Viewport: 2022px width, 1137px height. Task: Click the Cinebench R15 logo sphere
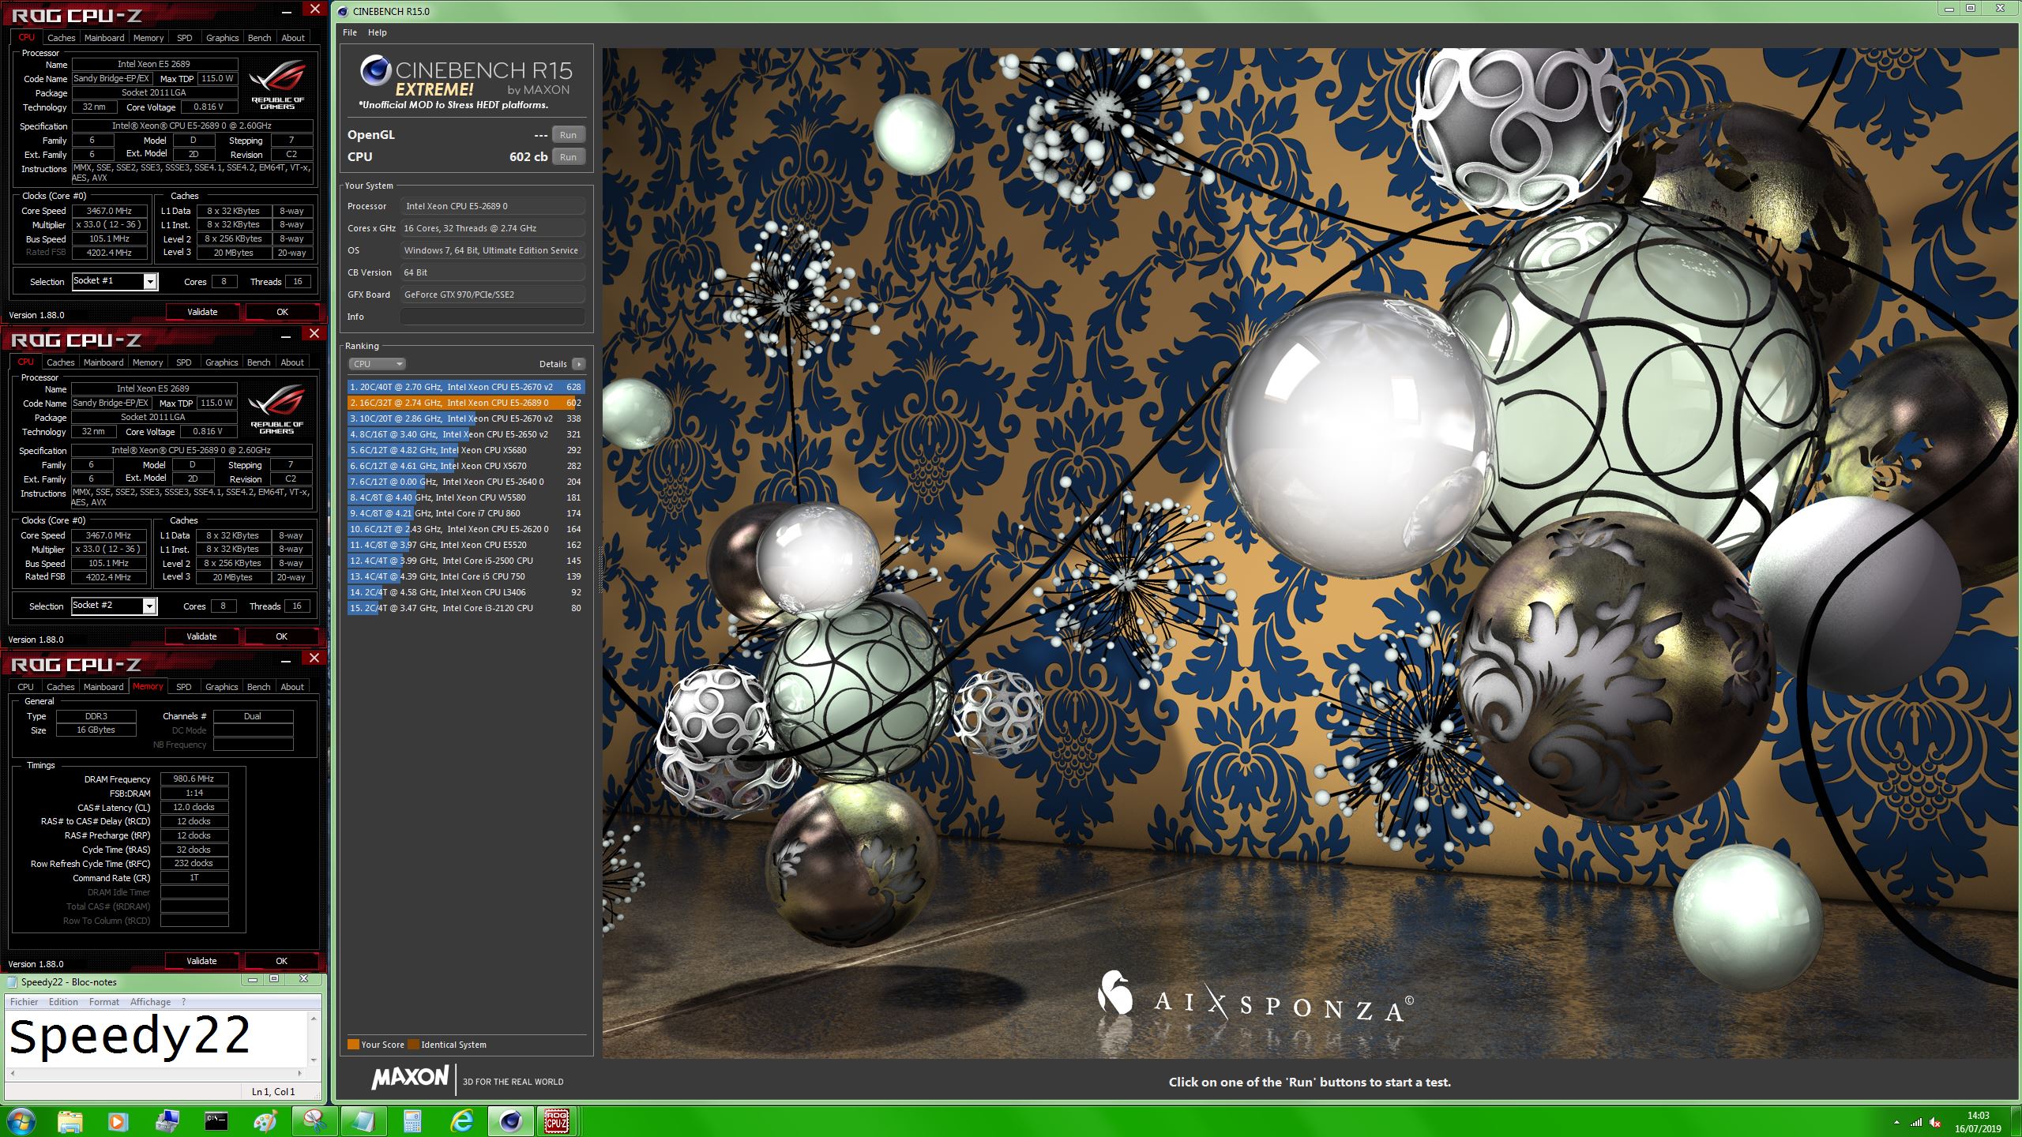click(x=375, y=71)
